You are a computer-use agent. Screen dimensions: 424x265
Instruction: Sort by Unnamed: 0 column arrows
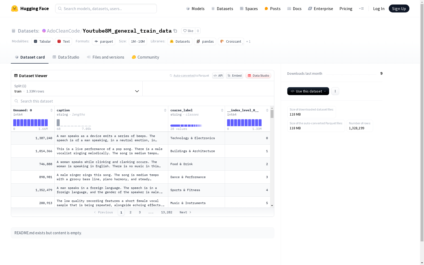click(51, 110)
